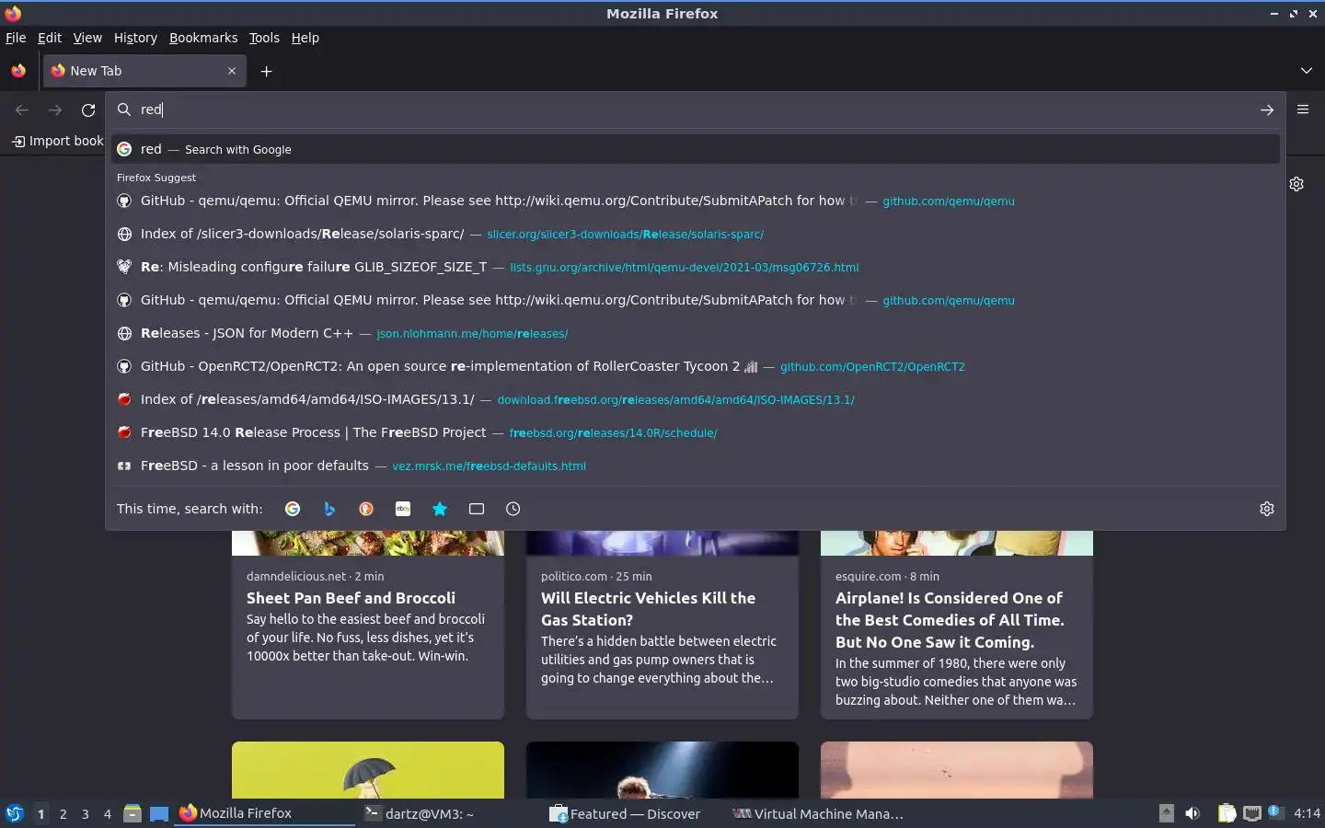Search bookmarks via the star icon
Screen dimensions: 1325x828
coord(440,509)
